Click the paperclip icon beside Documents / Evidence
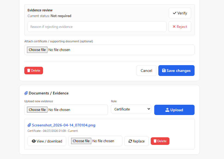The width and height of the screenshot is (224, 159). point(26,93)
